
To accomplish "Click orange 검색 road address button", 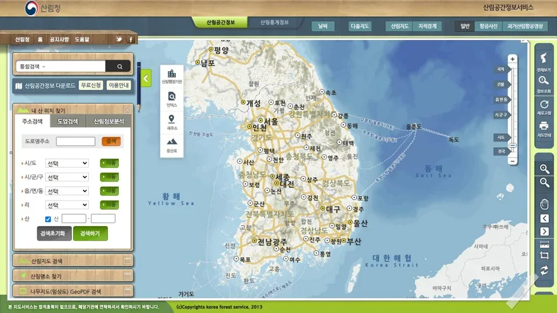I will pyautogui.click(x=111, y=141).
